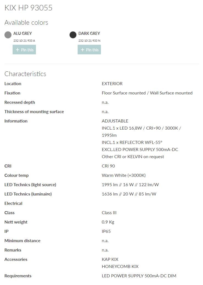Click the DARK GREY color name label
The height and width of the screenshot is (285, 203).
click(x=89, y=33)
